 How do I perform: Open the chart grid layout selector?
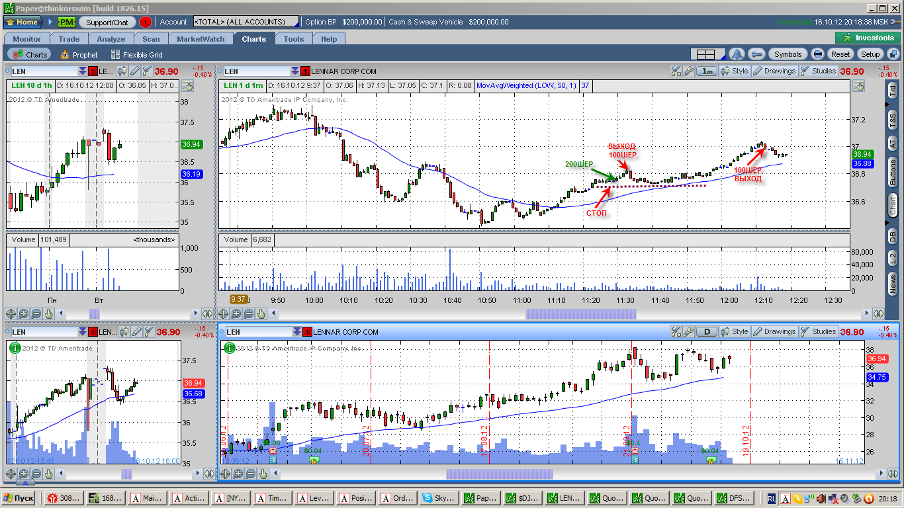coord(706,54)
